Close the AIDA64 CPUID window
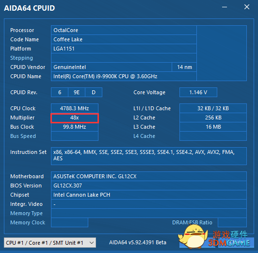This screenshot has height=253, width=258. click(247, 7)
